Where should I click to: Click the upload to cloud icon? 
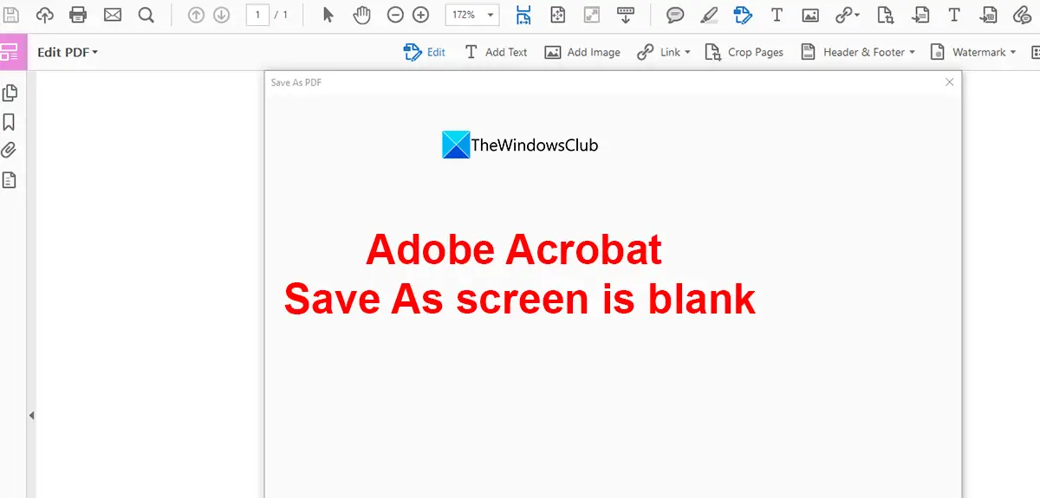[44, 15]
